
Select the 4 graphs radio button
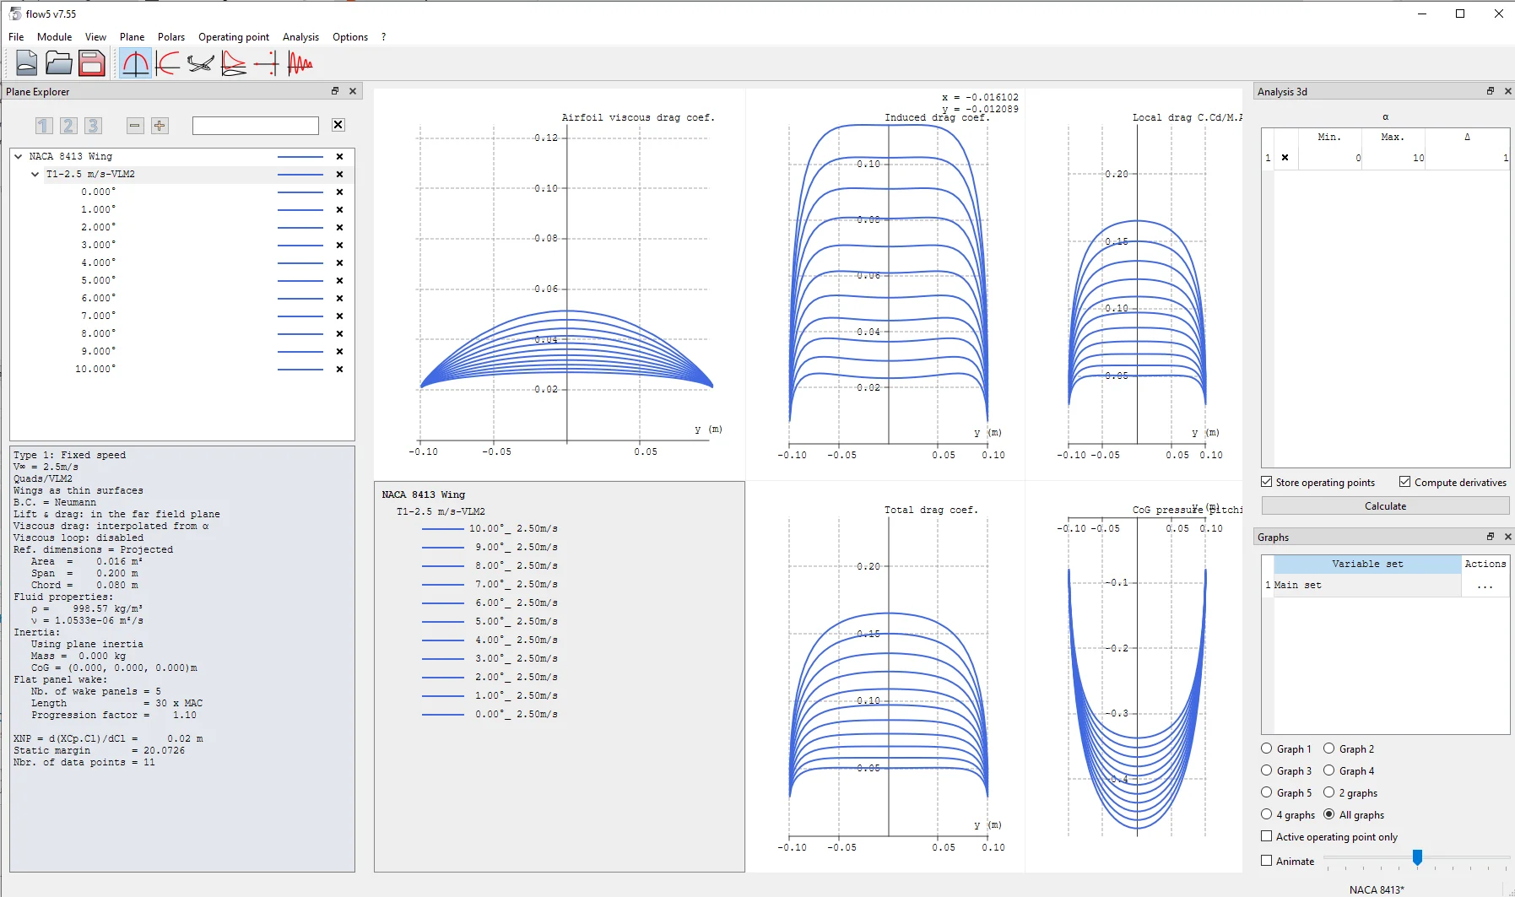[1288, 814]
